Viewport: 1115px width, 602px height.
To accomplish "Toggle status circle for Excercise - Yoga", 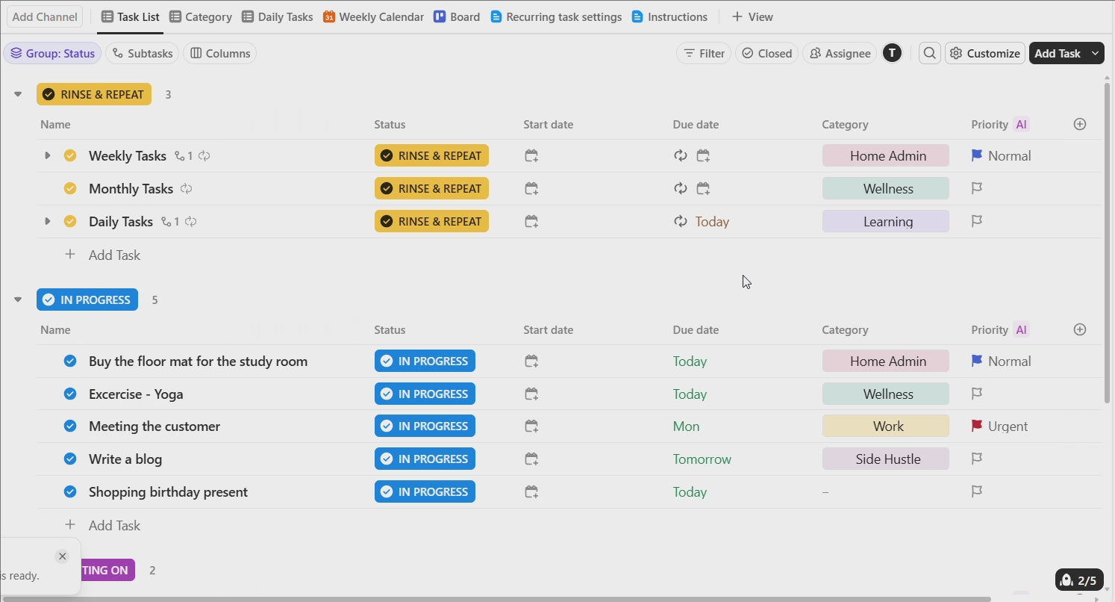I will click(70, 394).
